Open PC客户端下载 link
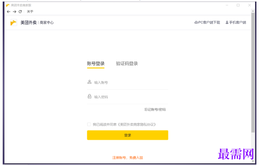This screenshot has height=166, width=261. coord(207,22)
